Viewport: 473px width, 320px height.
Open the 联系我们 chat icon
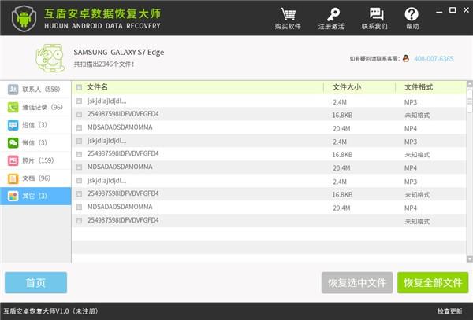[376, 14]
